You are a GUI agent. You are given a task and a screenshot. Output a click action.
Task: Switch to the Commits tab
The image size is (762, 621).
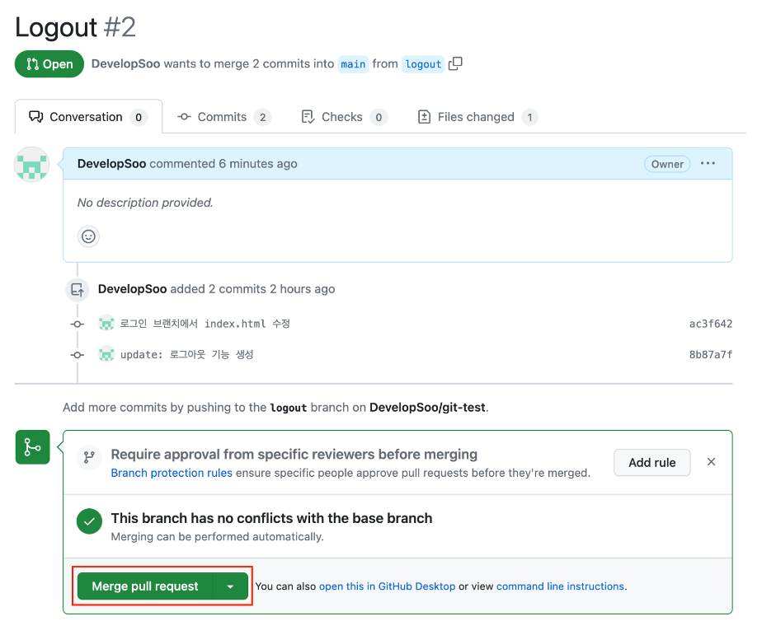pos(223,117)
